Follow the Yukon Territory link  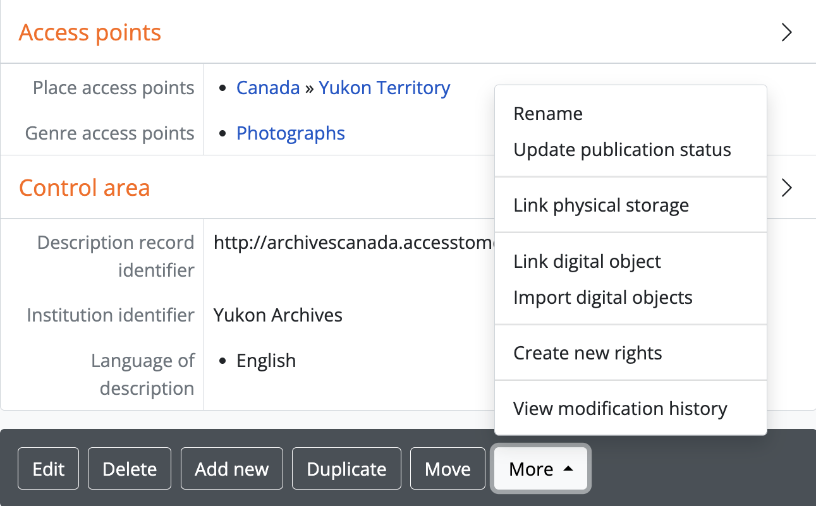pyautogui.click(x=384, y=88)
